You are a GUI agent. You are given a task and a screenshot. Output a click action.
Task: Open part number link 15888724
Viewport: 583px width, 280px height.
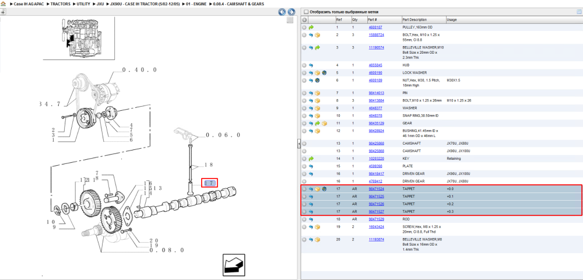click(376, 35)
